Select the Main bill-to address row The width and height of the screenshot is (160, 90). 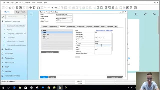coord(57,32)
